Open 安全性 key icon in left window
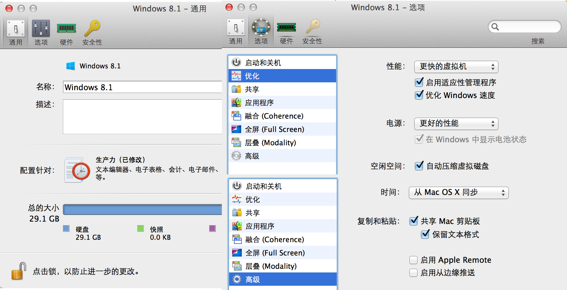567x290 pixels. 92,28
